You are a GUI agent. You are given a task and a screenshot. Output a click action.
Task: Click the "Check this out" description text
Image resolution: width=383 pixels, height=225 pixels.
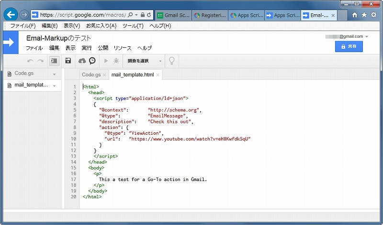click(169, 122)
